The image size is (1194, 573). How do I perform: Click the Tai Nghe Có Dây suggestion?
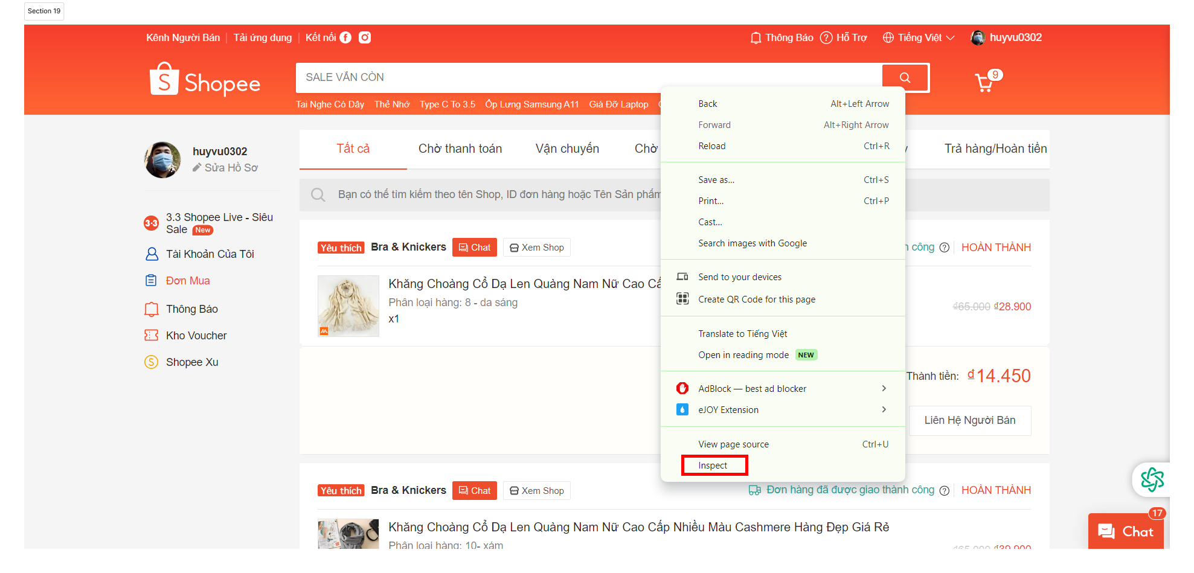pyautogui.click(x=330, y=104)
